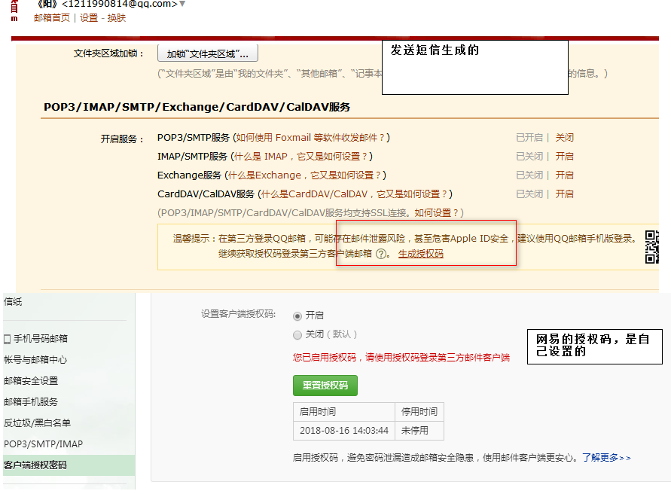Click the green 重置授权码 button
The image size is (671, 494).
(325, 386)
